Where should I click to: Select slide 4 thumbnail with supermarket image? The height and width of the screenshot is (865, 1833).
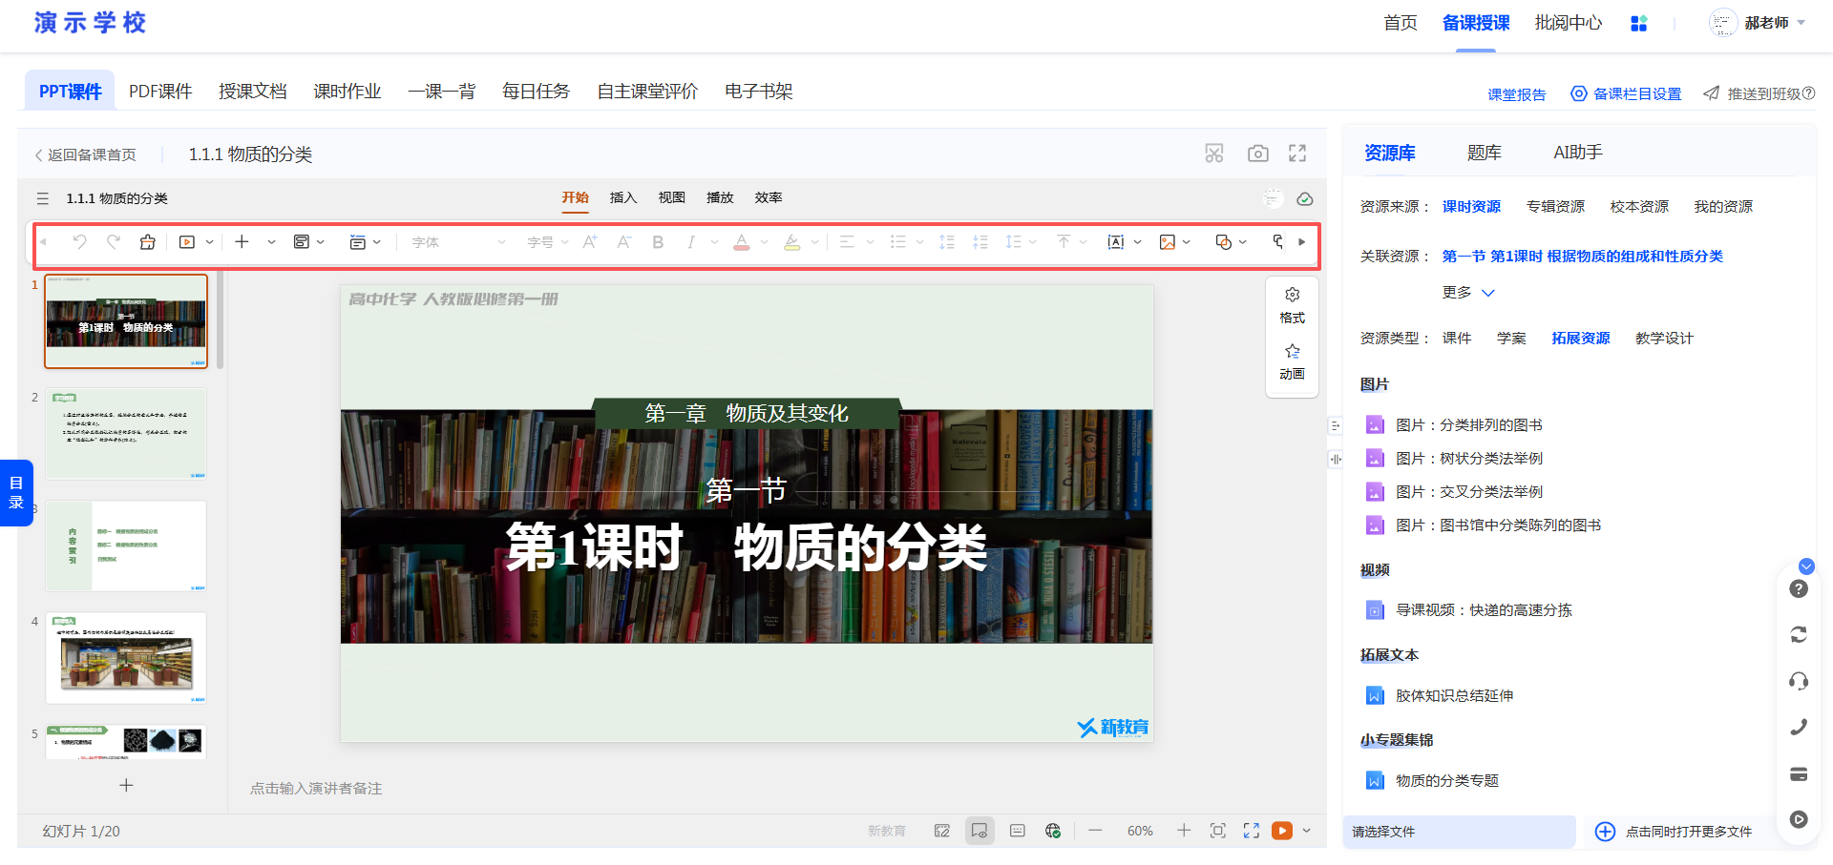[x=126, y=658]
